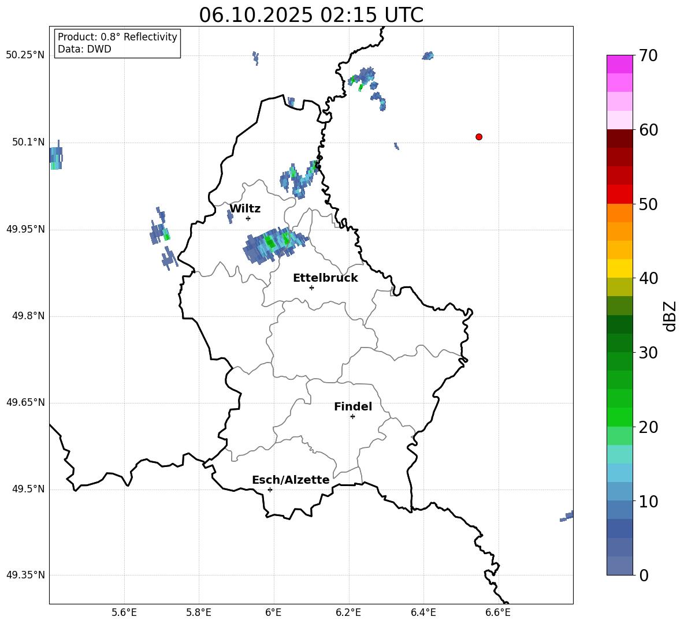684x624 pixels.
Task: Click the red dot radar marker
Action: point(478,137)
